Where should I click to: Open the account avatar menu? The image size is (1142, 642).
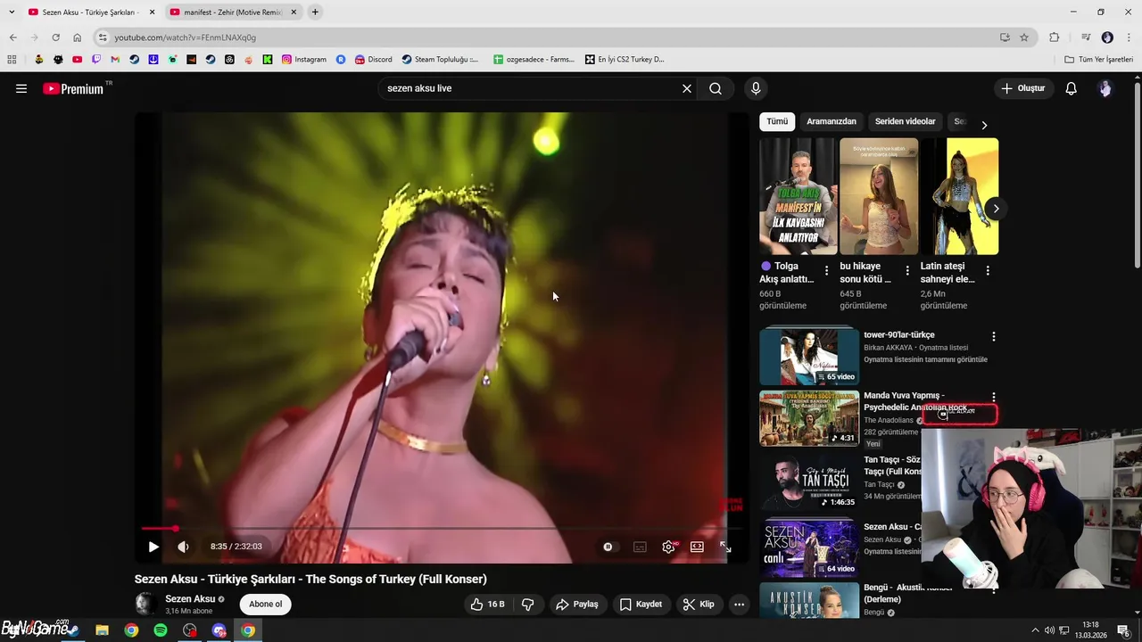click(1105, 88)
